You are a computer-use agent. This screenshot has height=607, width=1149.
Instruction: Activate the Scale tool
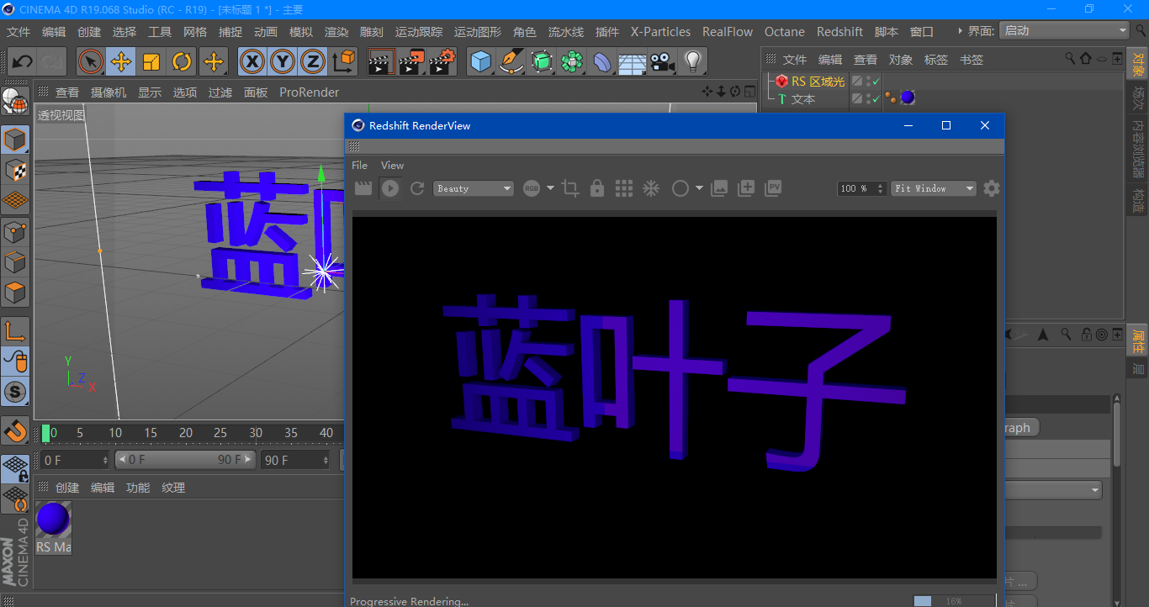[x=151, y=61]
